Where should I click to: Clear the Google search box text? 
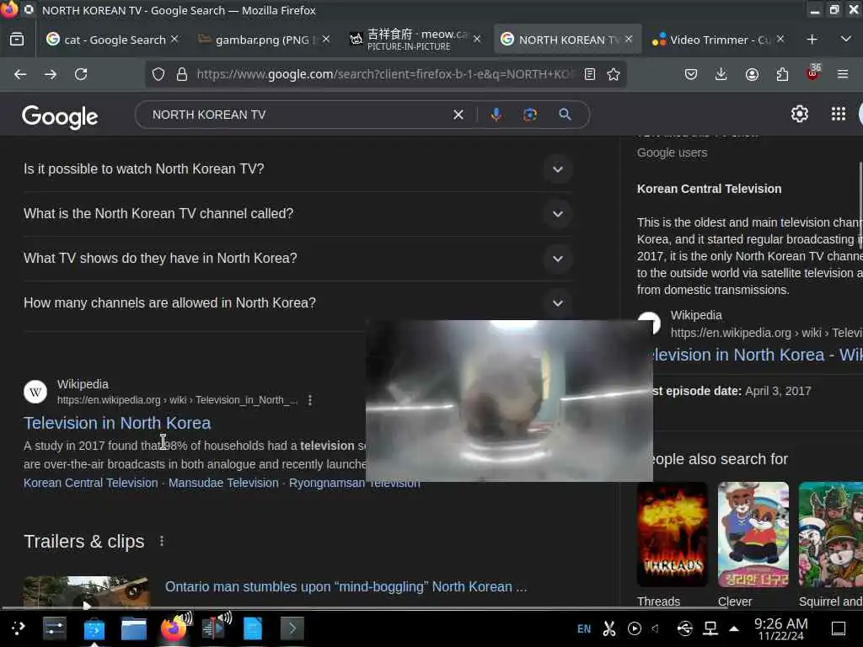(x=458, y=115)
